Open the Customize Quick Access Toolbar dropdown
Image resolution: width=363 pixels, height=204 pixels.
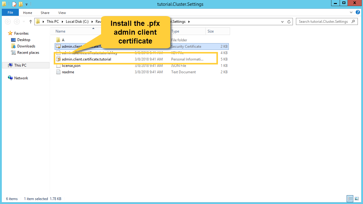(x=27, y=4)
